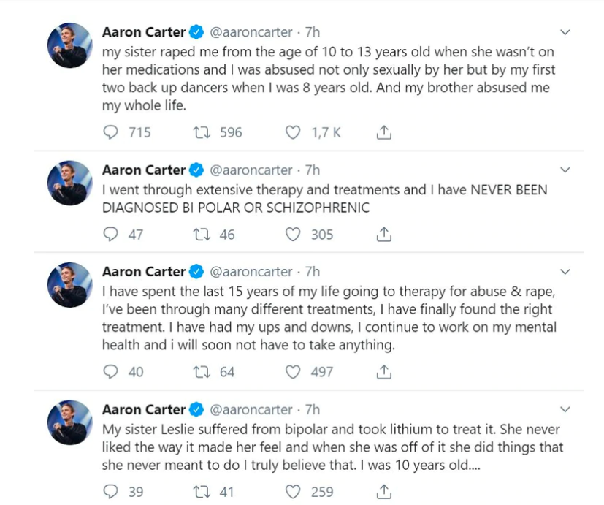Like the tweet with 497 likes

coord(293,372)
